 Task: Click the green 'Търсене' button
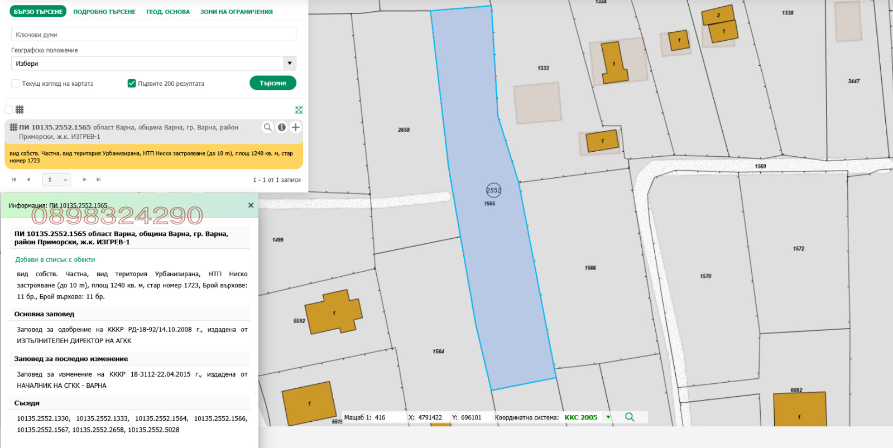pyautogui.click(x=273, y=83)
